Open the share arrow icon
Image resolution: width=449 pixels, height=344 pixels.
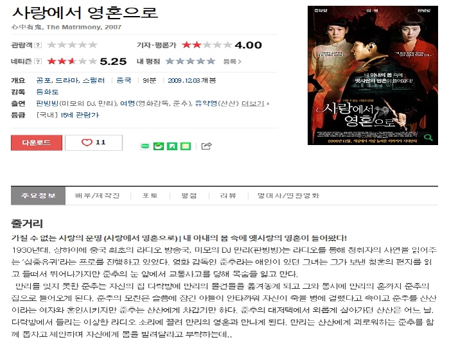pyautogui.click(x=207, y=146)
